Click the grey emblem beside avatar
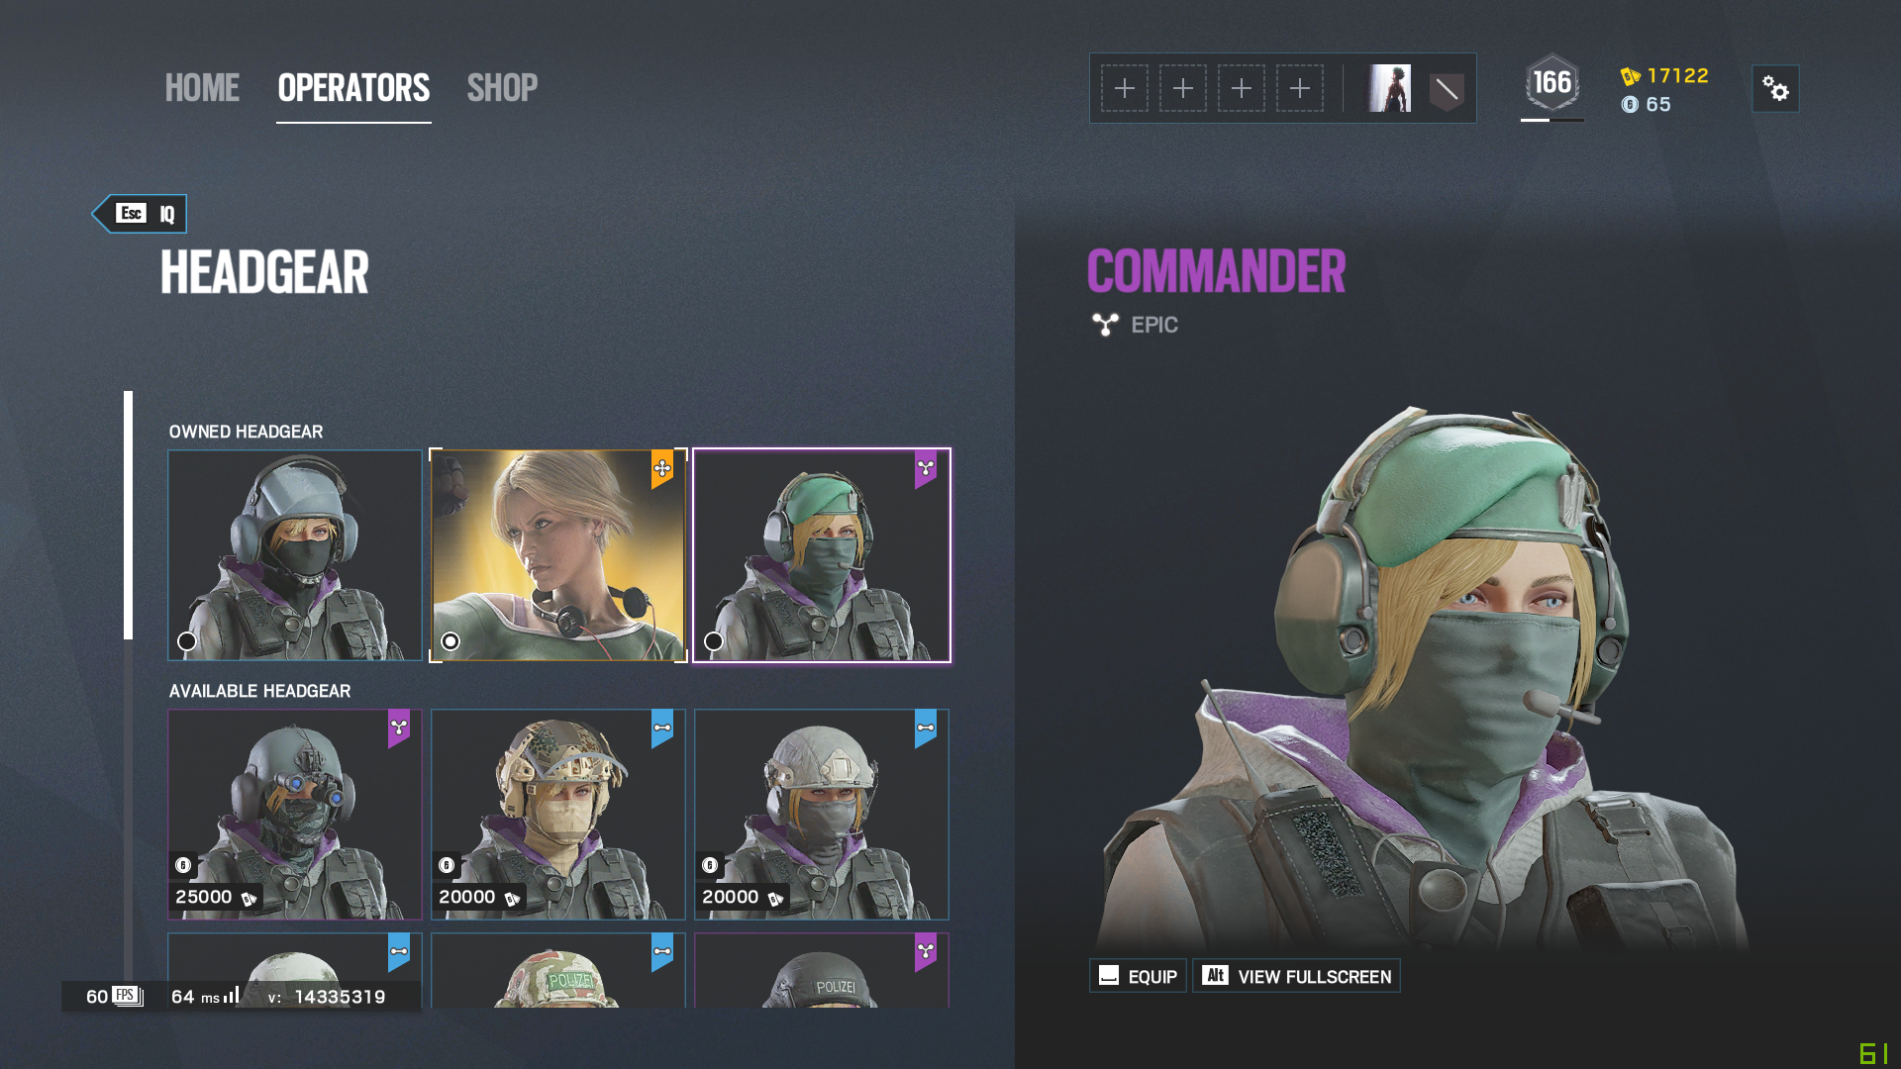 point(1447,91)
